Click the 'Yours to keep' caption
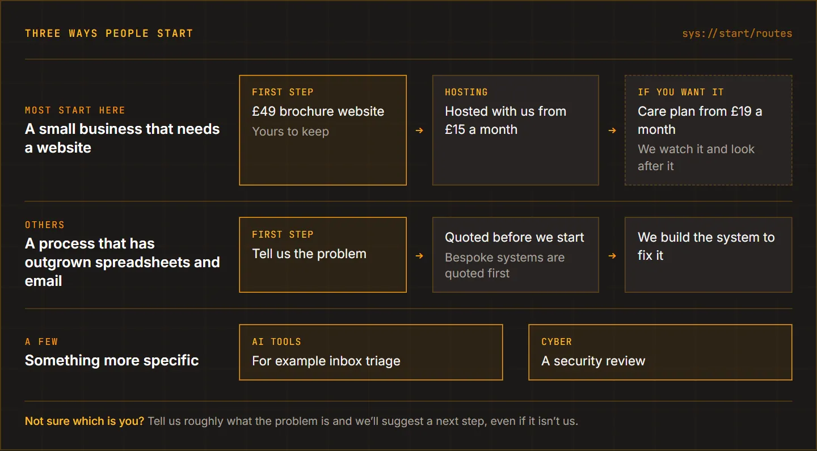The height and width of the screenshot is (451, 817). (x=290, y=132)
